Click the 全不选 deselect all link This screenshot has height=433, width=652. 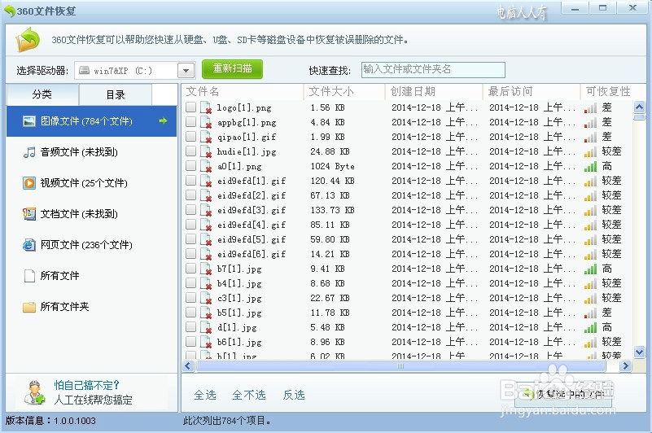(249, 395)
